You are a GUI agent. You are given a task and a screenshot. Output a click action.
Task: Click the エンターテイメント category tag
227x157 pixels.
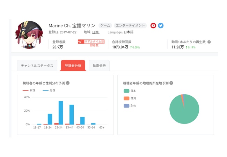(x=130, y=25)
